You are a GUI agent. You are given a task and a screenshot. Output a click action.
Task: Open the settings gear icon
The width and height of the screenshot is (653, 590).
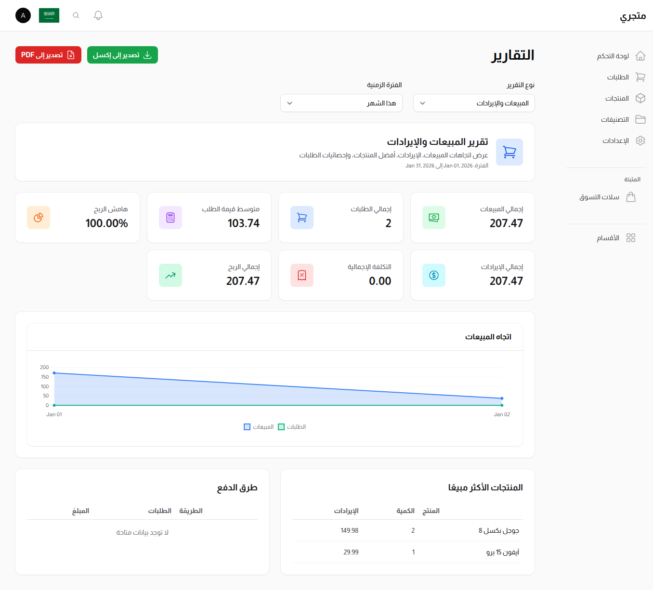640,141
